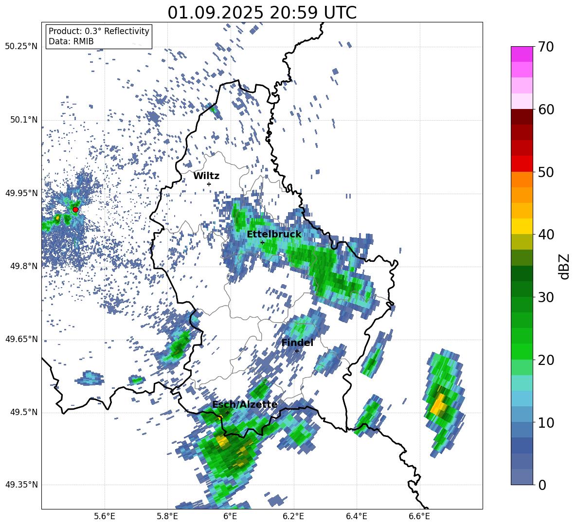The image size is (576, 526).
Task: Click the Esch/Alzette location cross marker
Action: [x=227, y=413]
